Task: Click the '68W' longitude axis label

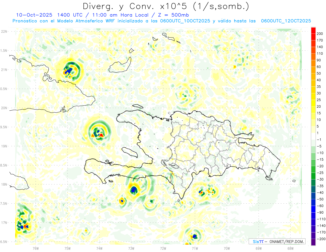Action: 290,248
